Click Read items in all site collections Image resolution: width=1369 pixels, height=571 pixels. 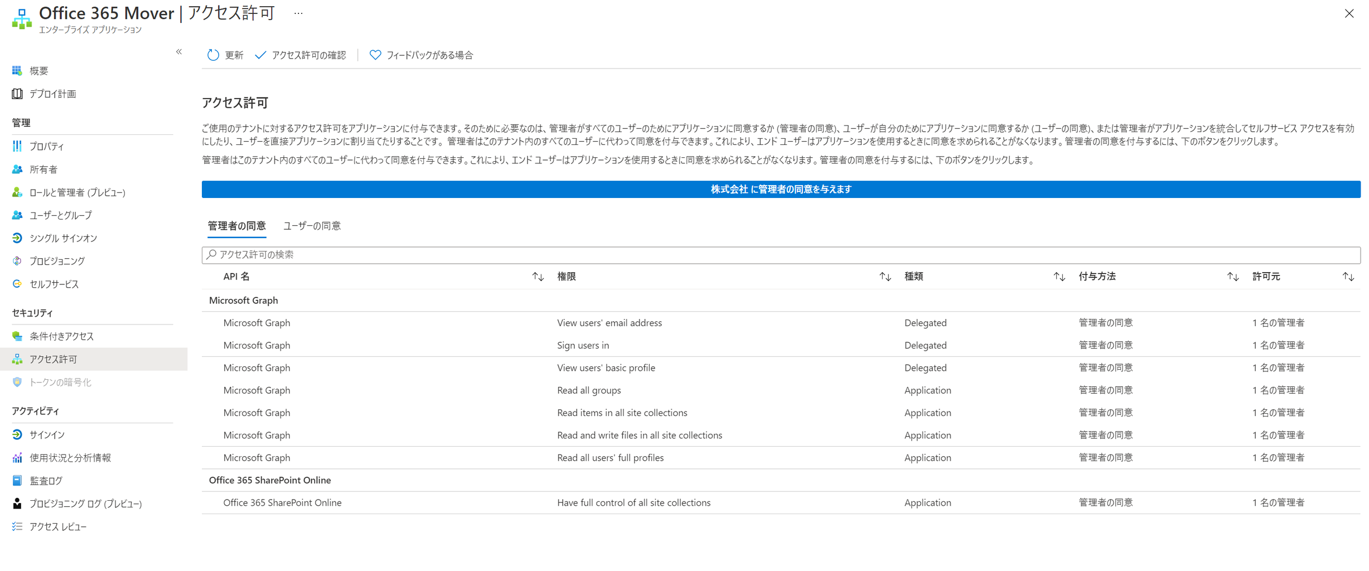622,413
